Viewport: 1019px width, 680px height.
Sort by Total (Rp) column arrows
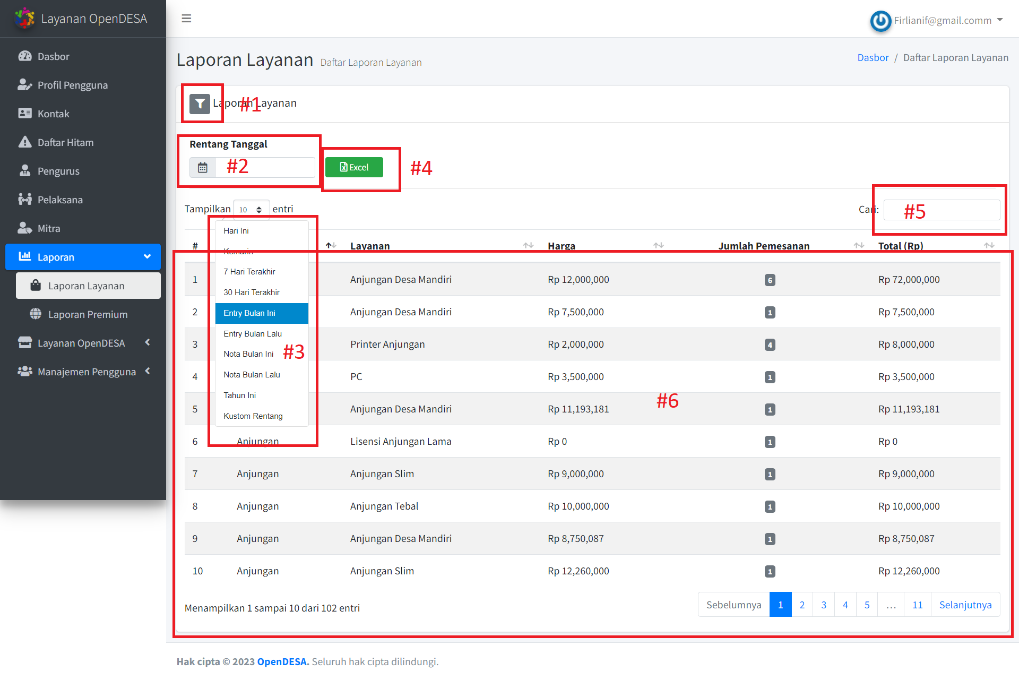(x=989, y=246)
